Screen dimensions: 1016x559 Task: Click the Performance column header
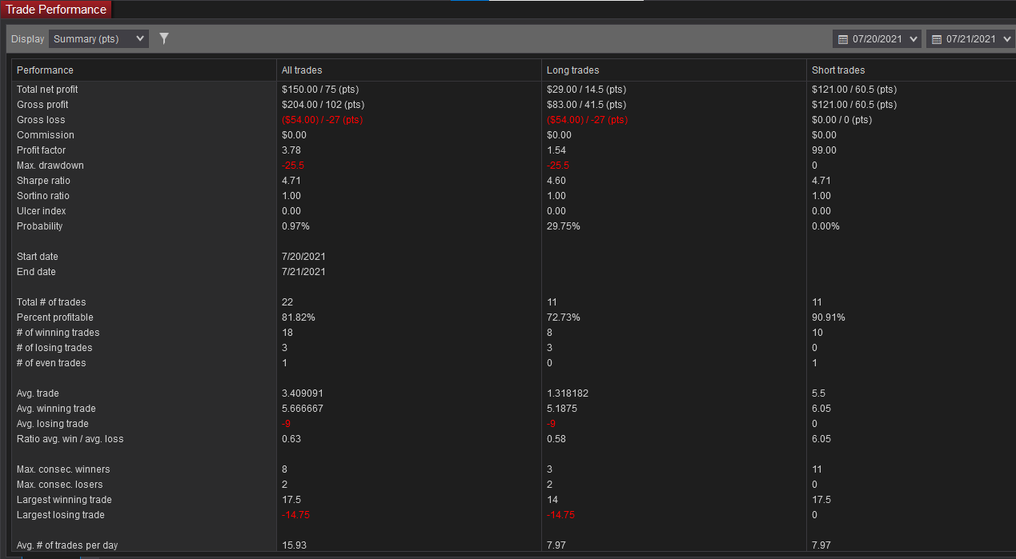click(x=45, y=70)
